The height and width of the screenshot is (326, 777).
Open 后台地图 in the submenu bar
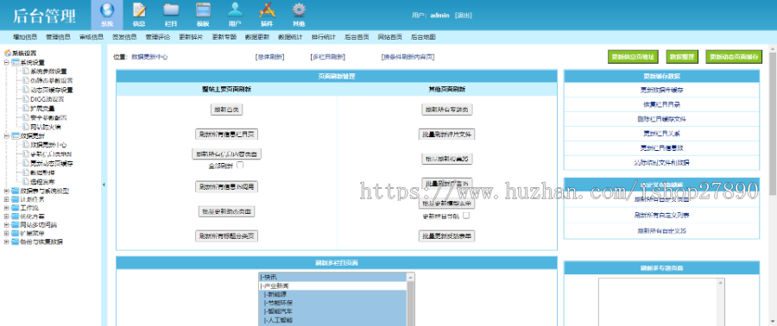(x=423, y=37)
